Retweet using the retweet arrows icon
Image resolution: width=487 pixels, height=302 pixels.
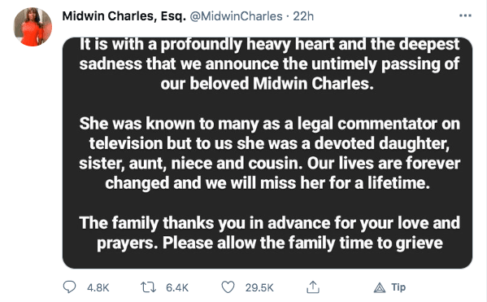tap(148, 287)
